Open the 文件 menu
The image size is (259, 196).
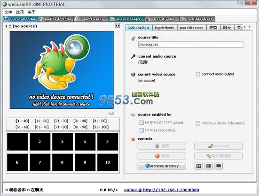[x=8, y=12]
